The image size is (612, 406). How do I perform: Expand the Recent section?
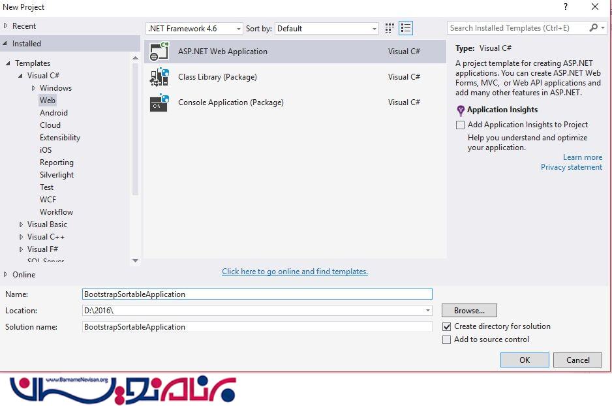coord(5,25)
